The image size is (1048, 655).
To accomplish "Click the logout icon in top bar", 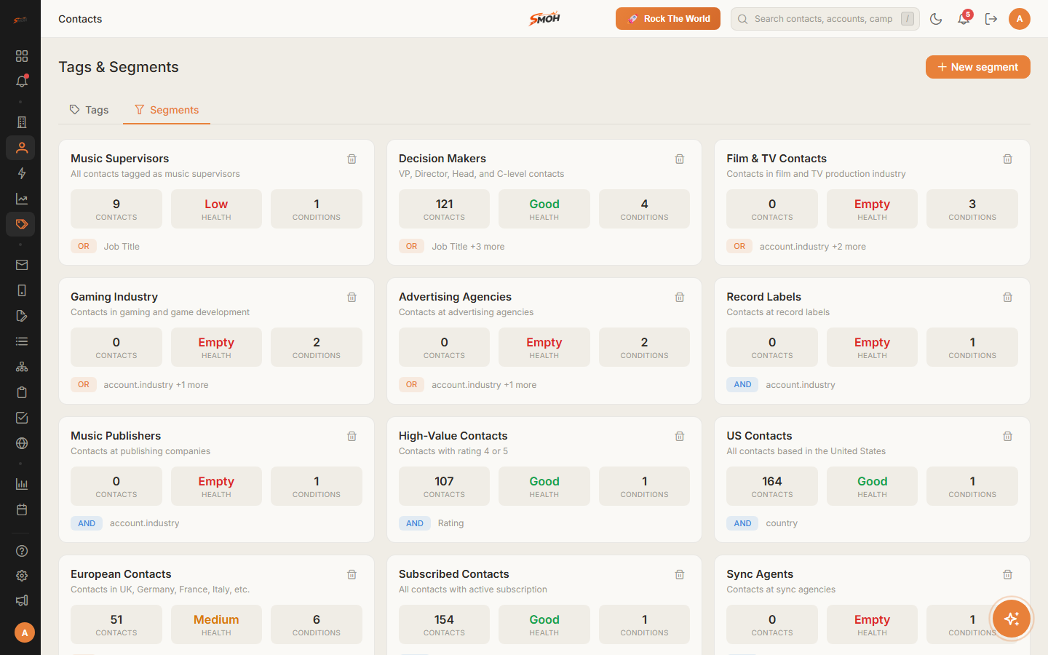I will click(991, 19).
